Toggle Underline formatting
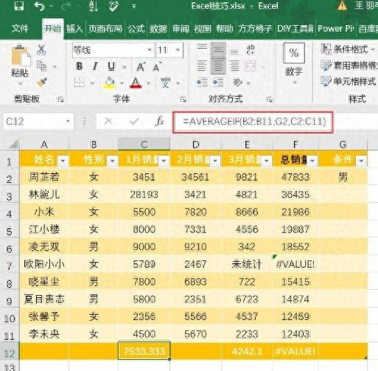 coord(111,66)
